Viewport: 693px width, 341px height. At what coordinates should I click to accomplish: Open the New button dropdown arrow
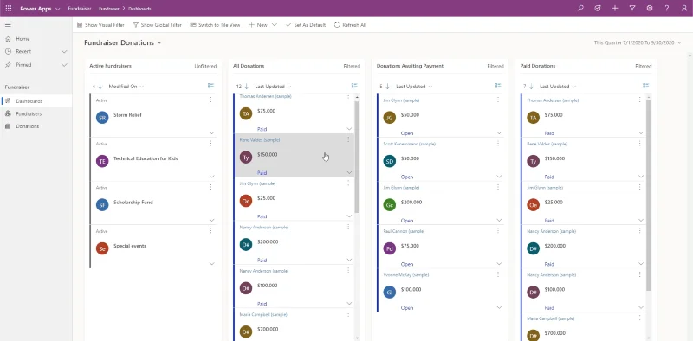coord(275,25)
